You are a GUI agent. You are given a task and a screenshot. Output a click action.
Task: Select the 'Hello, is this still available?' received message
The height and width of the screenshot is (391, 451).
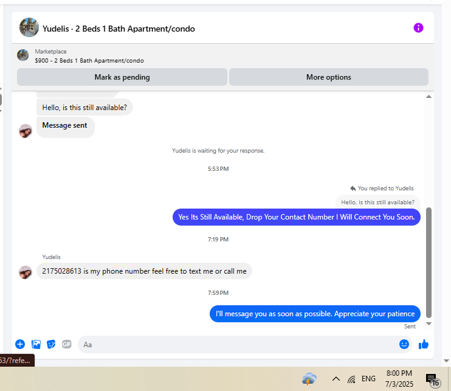84,107
